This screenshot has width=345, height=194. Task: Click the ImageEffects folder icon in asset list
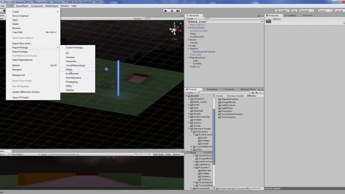(x=219, y=102)
